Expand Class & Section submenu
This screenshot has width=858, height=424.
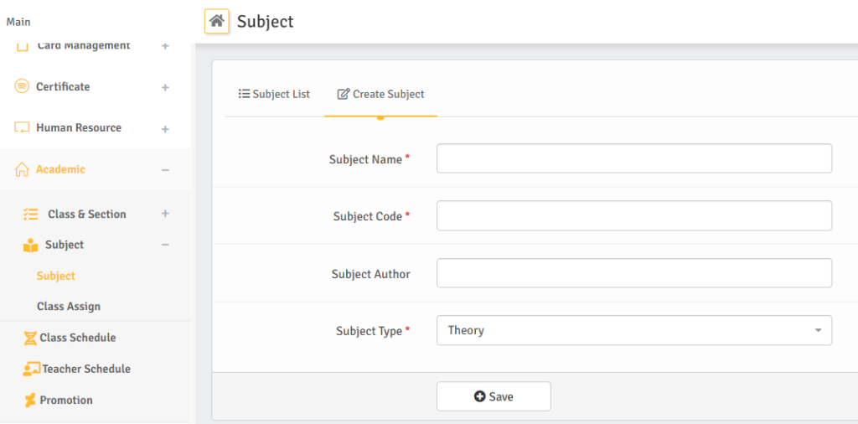pyautogui.click(x=165, y=214)
